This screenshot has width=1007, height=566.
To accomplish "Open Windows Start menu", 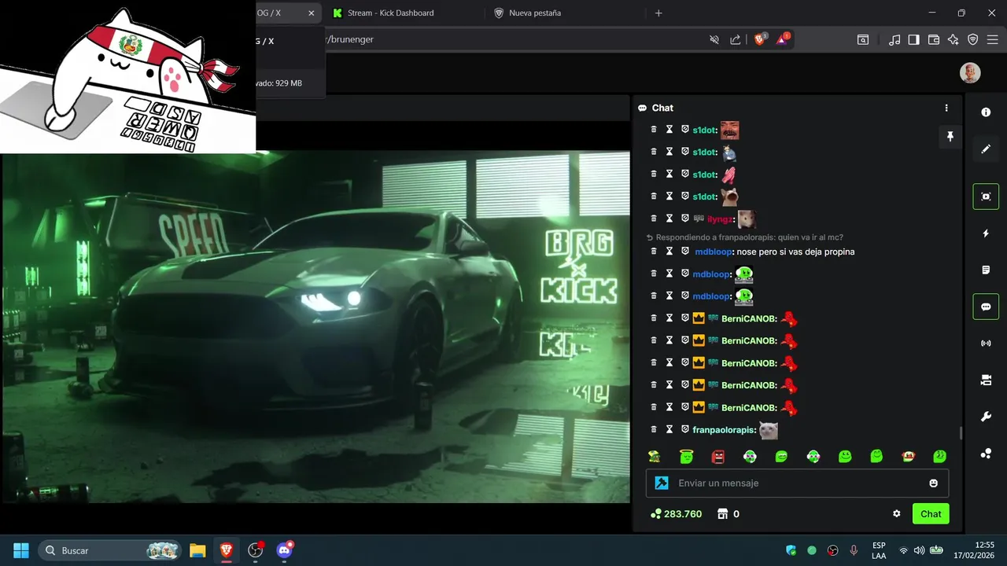I will [x=20, y=550].
